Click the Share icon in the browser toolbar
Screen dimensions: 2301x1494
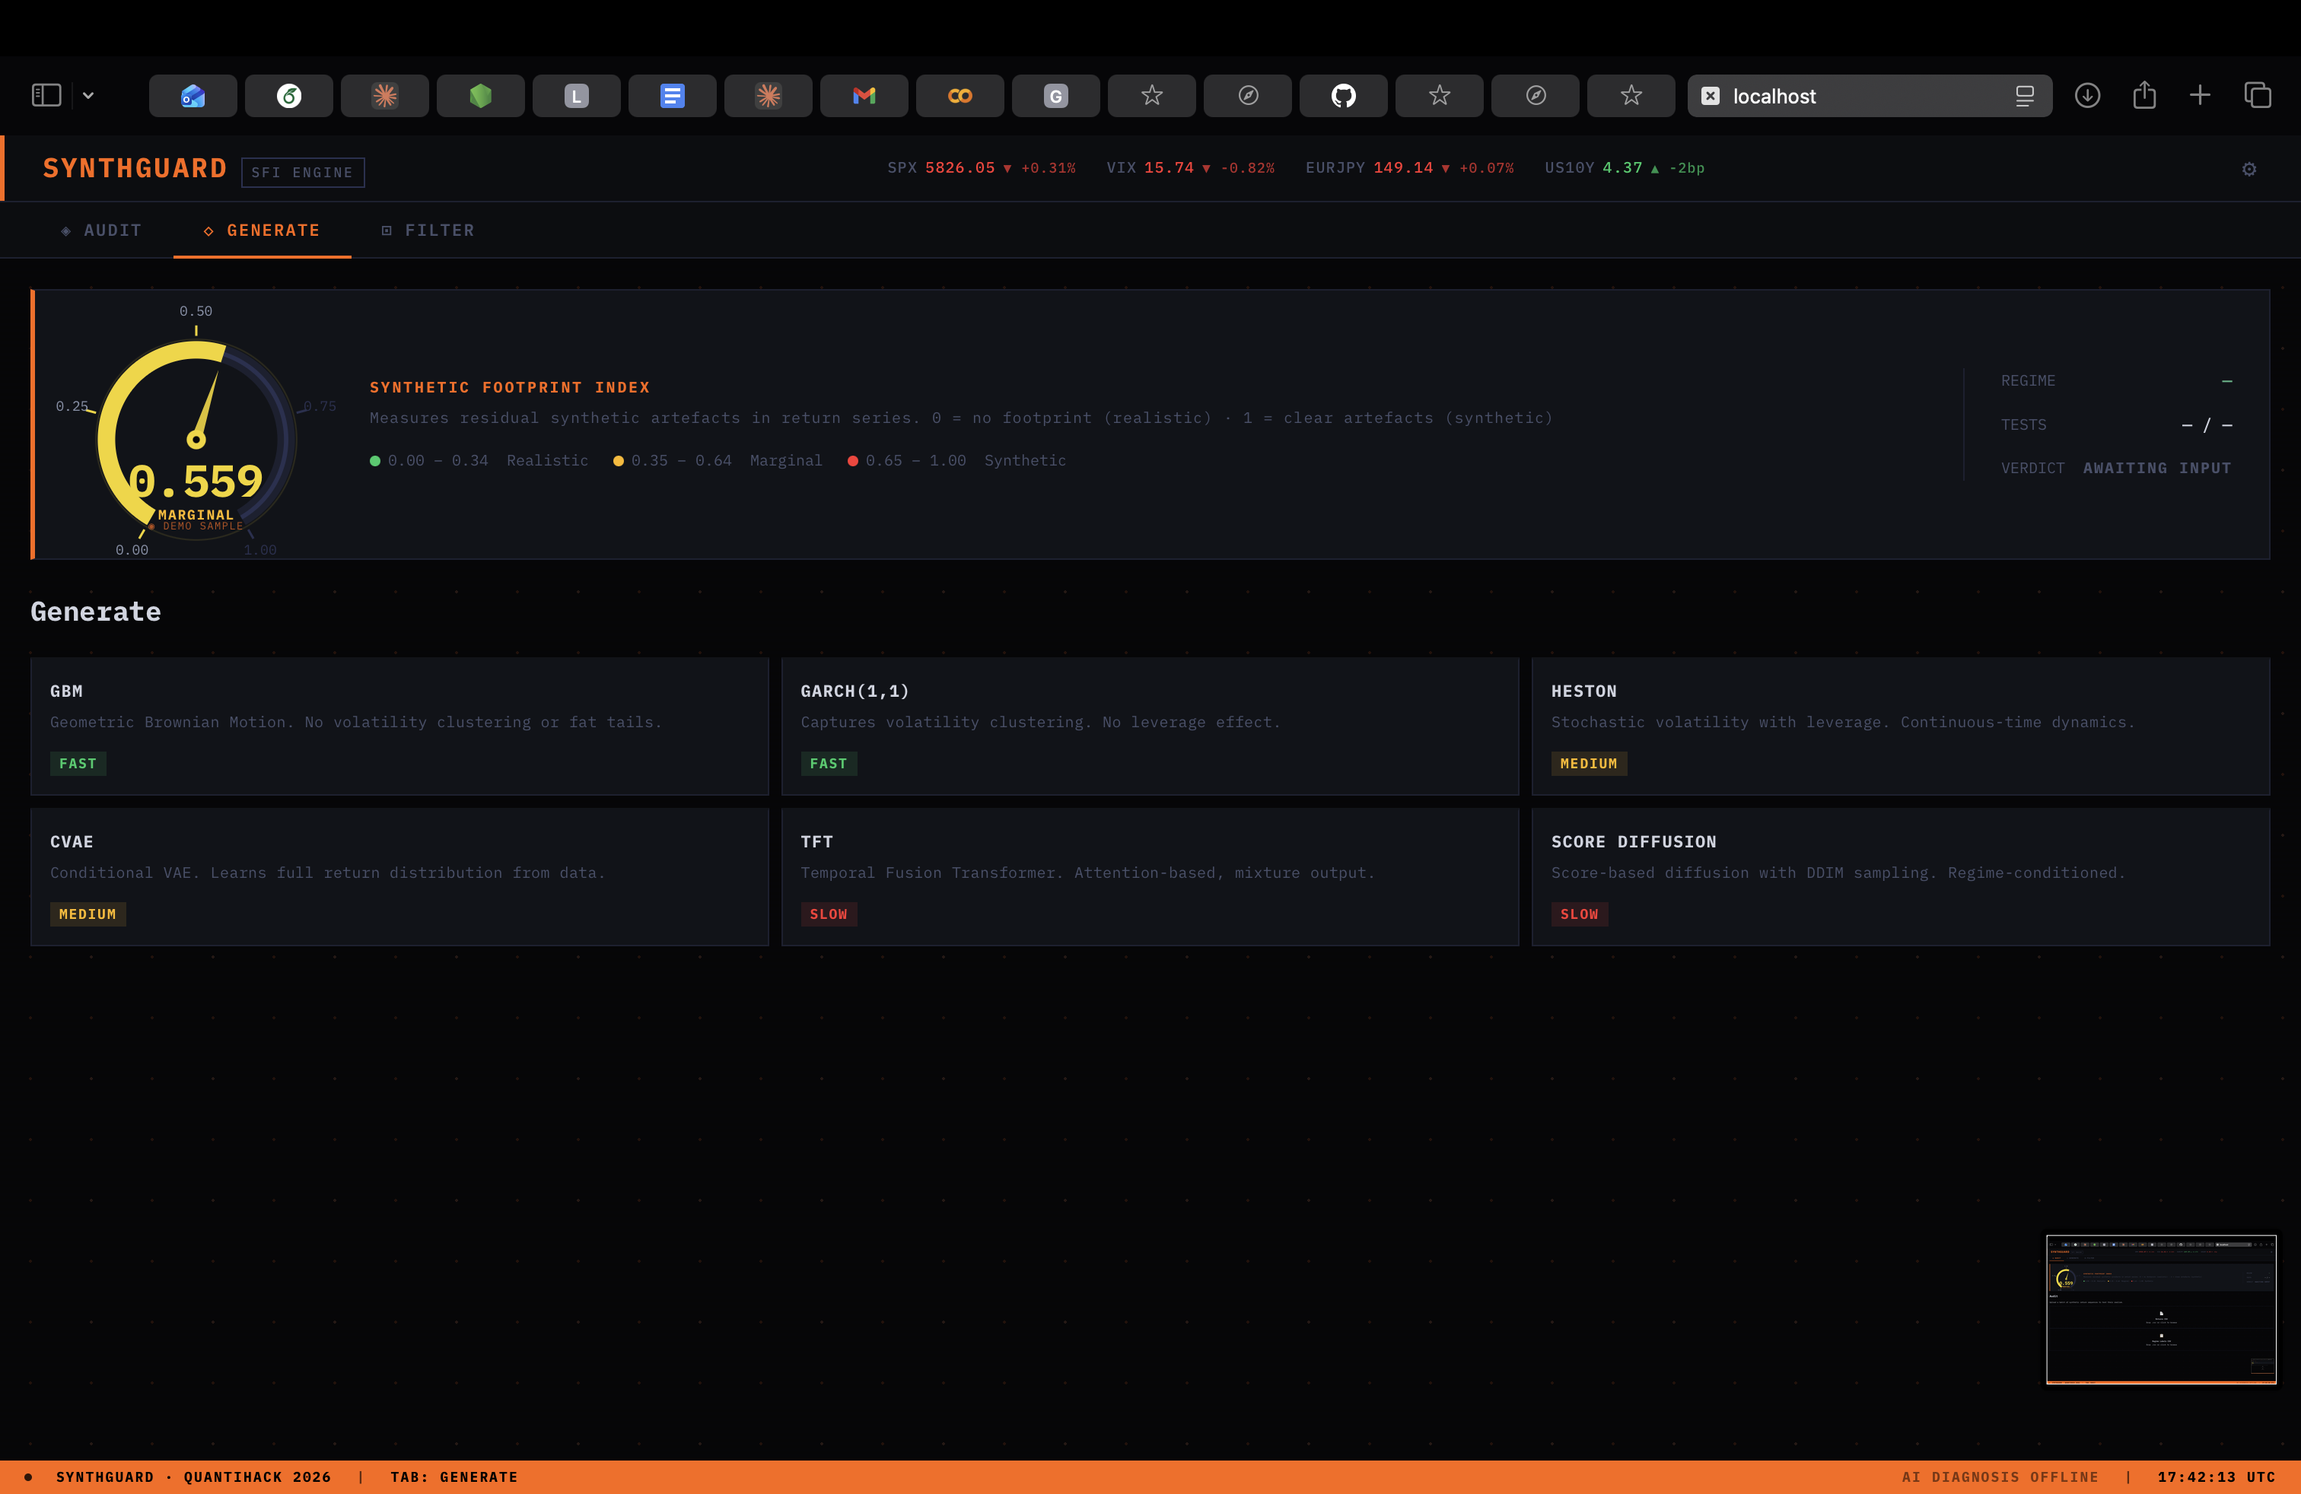(2144, 96)
